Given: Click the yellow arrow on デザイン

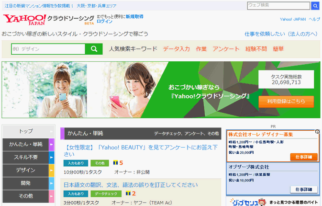Looking at the screenshot, I should (52, 171).
